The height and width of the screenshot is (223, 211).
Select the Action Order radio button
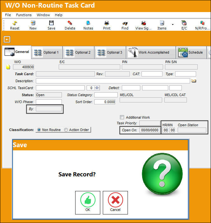[x=66, y=130]
